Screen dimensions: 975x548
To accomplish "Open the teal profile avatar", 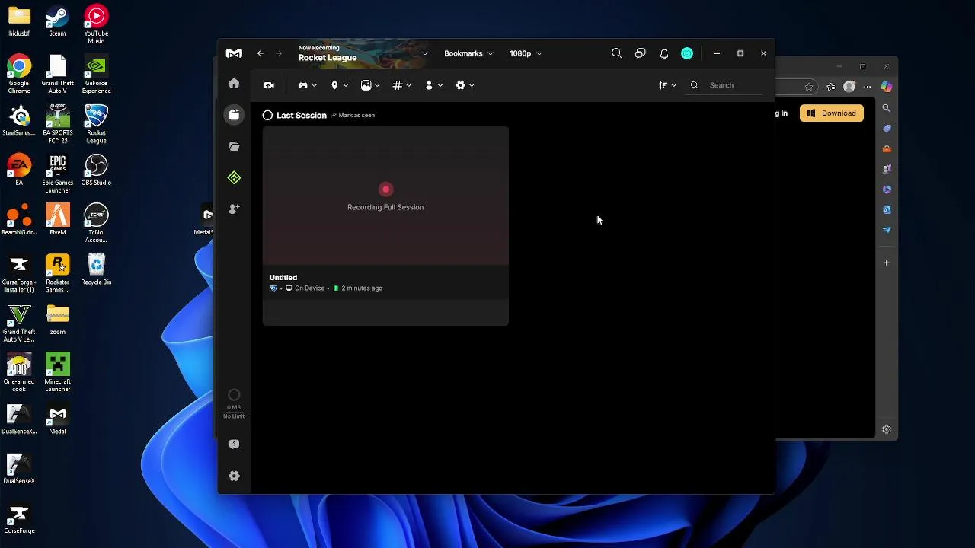I will (687, 53).
